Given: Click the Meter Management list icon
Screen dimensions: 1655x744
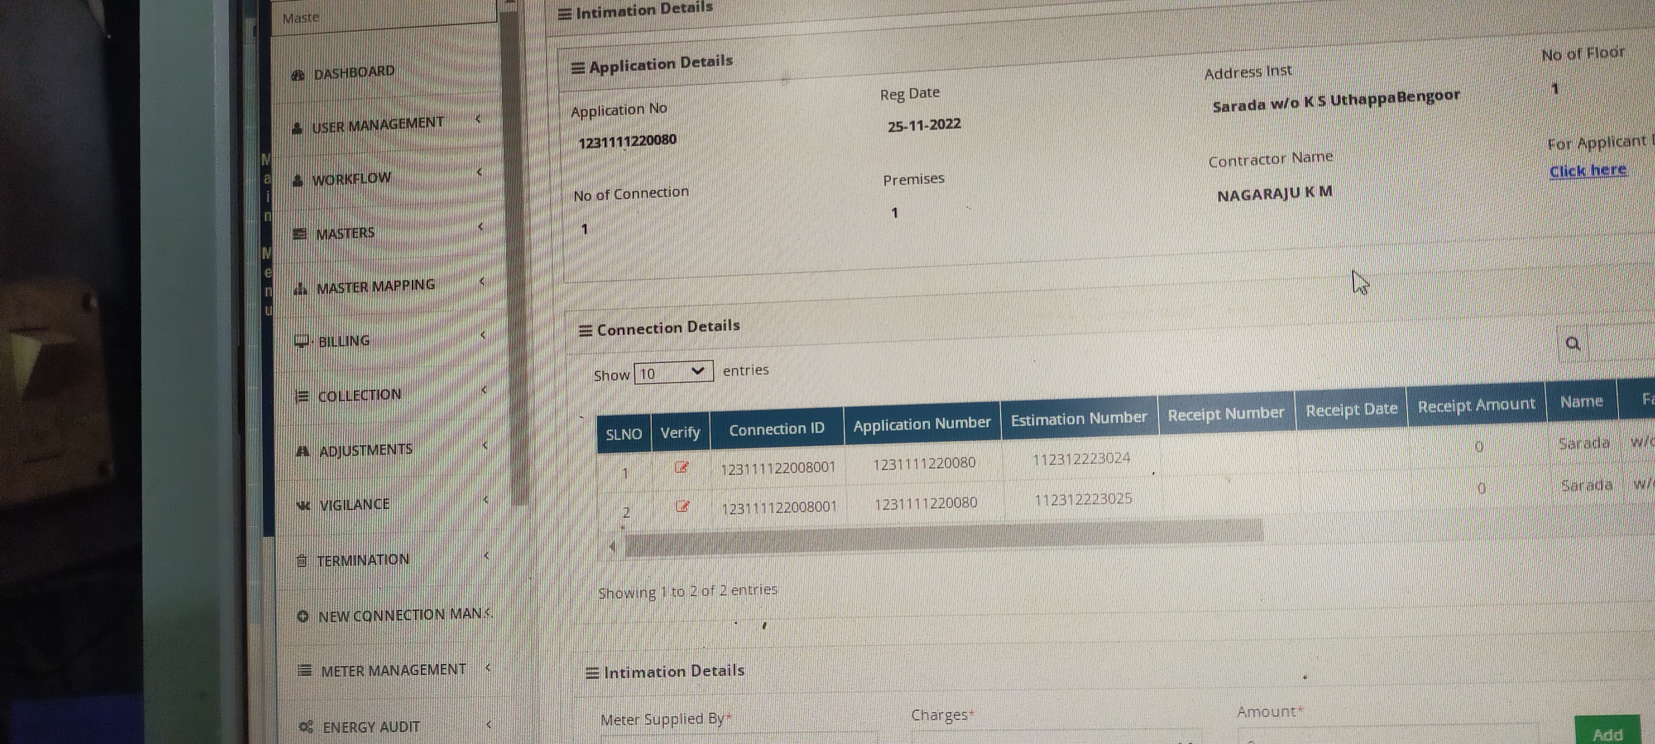Looking at the screenshot, I should [305, 672].
